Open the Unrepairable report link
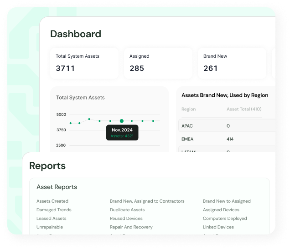Screen dimensions: 290x249 [x=50, y=227]
